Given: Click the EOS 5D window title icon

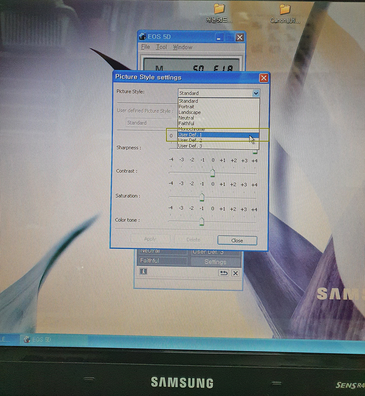Looking at the screenshot, I should click(x=143, y=36).
